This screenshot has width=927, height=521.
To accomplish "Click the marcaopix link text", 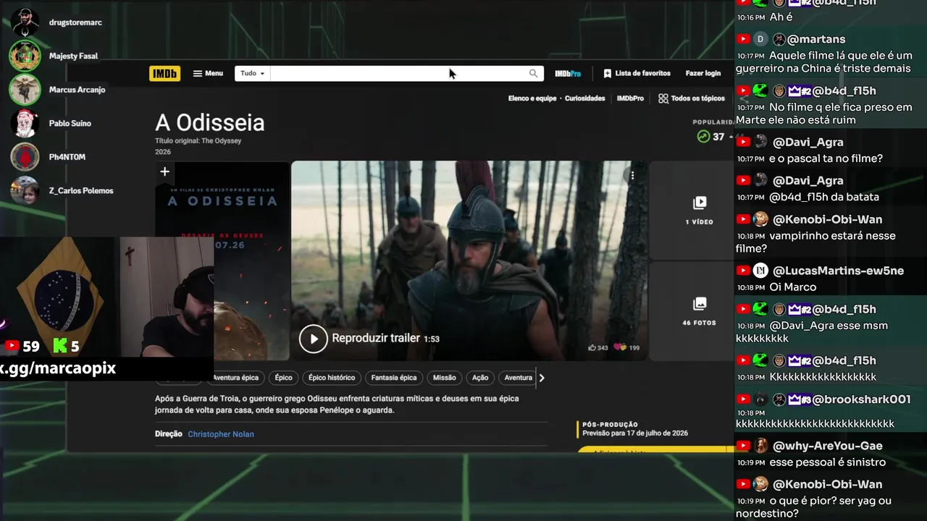I will coord(58,368).
